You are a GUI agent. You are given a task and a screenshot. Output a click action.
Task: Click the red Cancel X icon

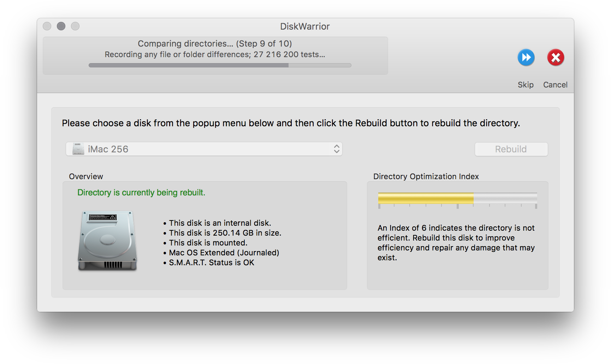556,57
